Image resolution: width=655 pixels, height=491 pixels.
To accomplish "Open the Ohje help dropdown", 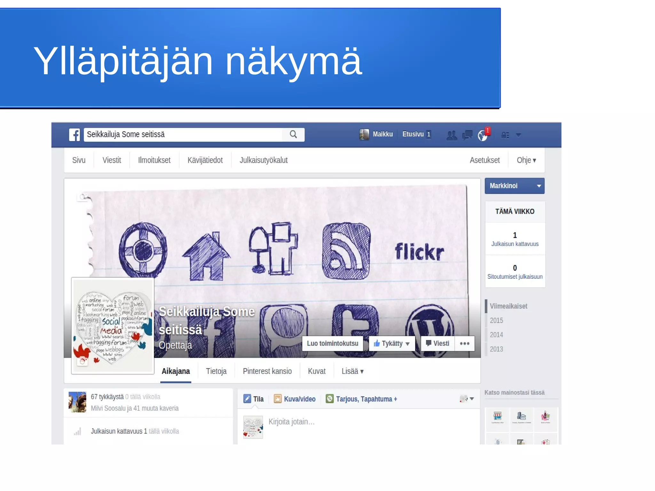I will [x=526, y=160].
